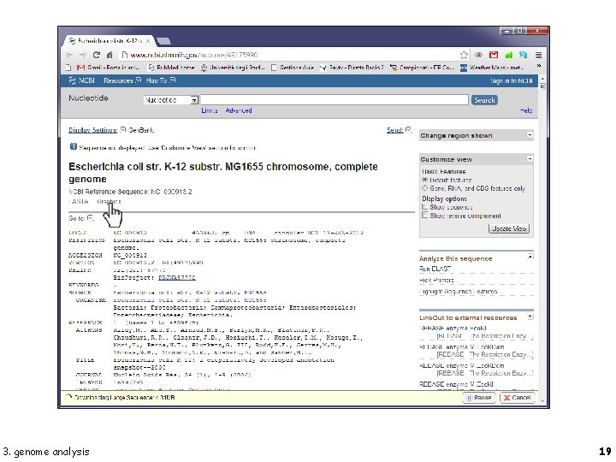
Task: Click the eye extension icon in toolbar
Action: (x=478, y=55)
